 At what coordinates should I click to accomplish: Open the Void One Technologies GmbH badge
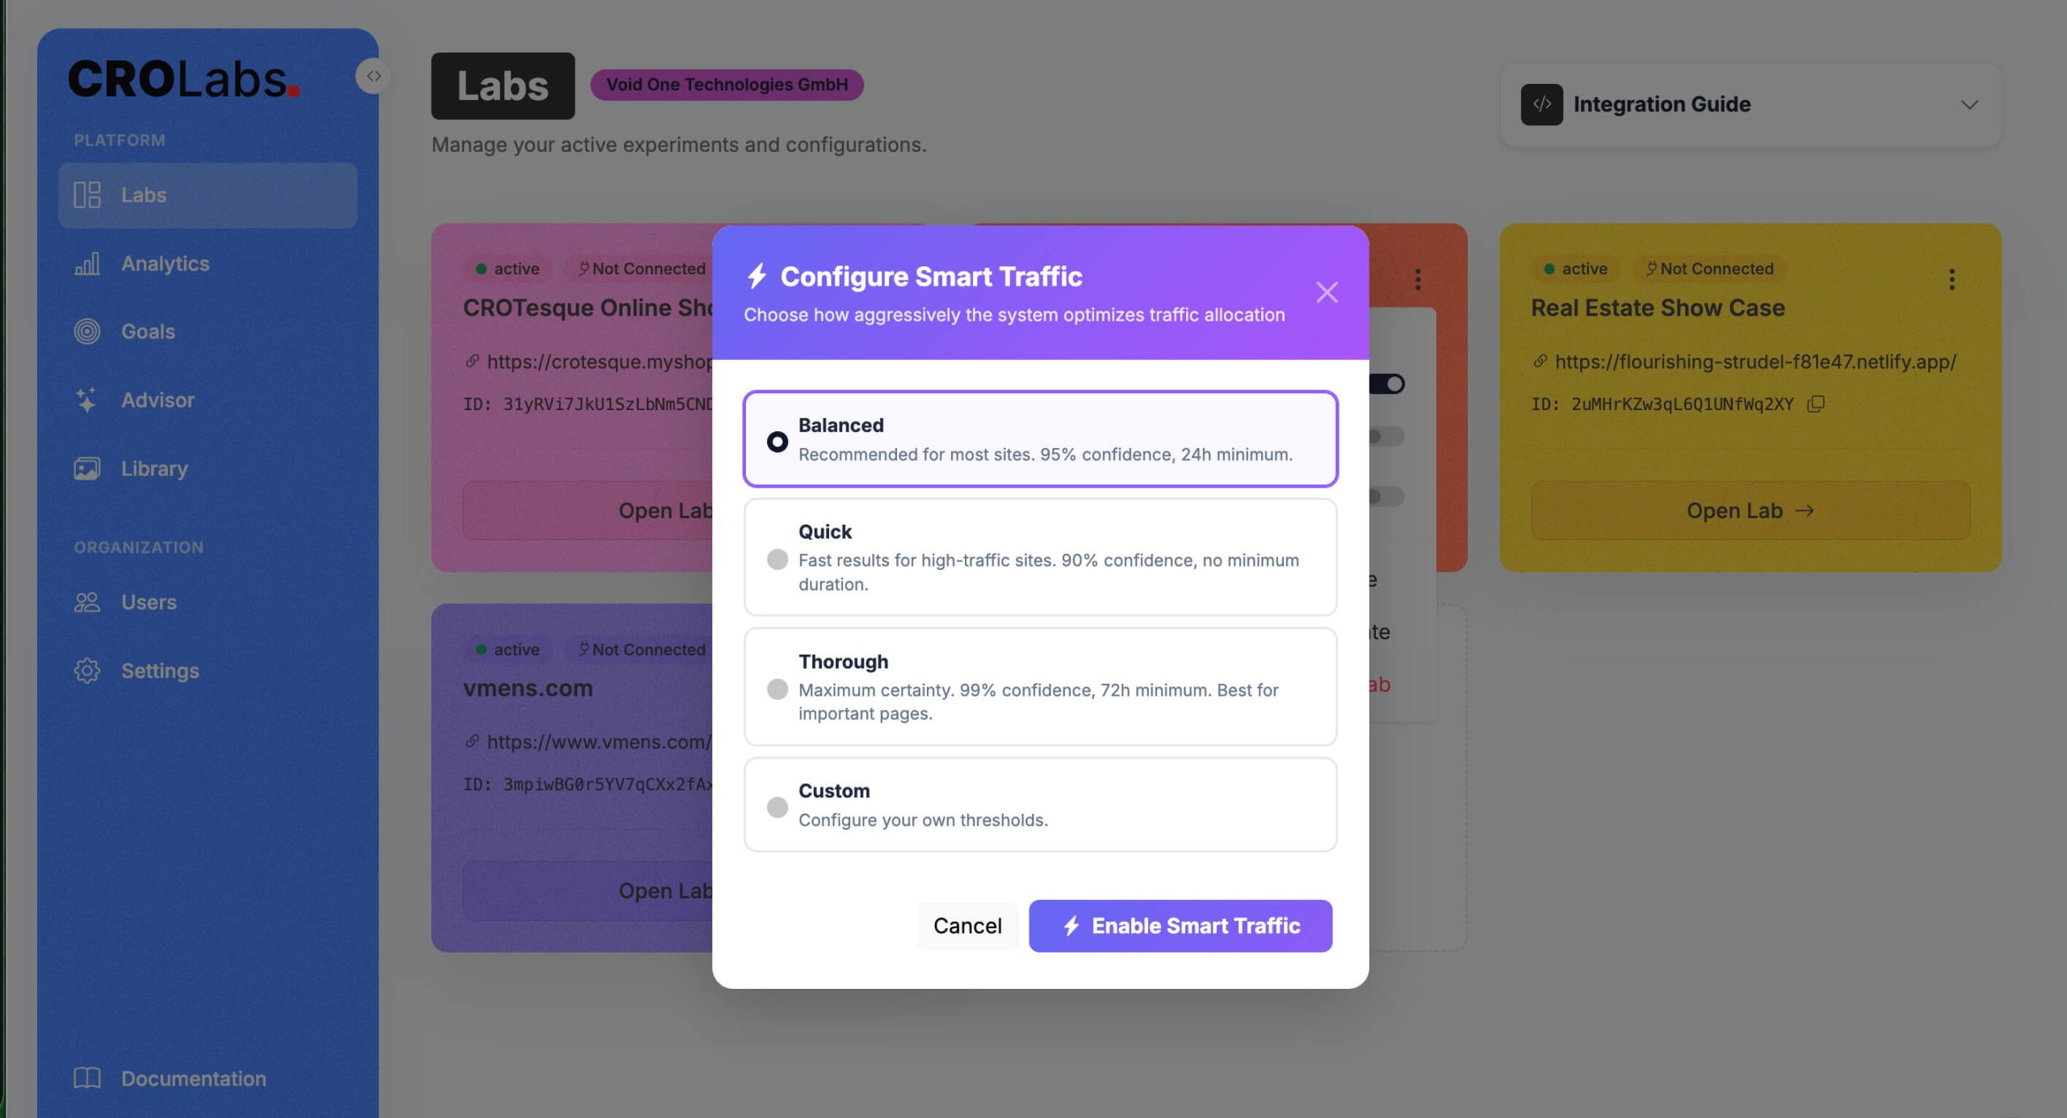click(726, 84)
